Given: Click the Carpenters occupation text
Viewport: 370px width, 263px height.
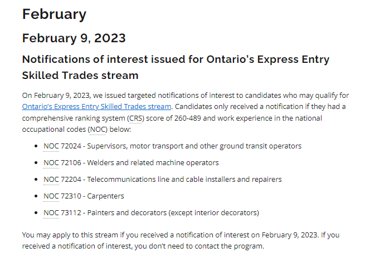Looking at the screenshot, I should tap(105, 196).
